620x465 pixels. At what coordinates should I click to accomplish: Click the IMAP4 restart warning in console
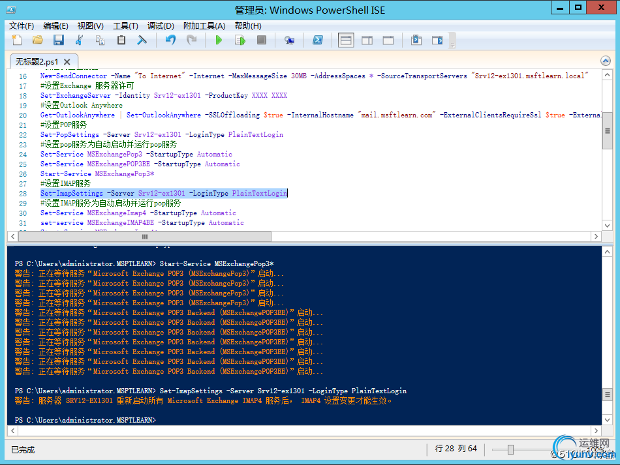click(203, 400)
